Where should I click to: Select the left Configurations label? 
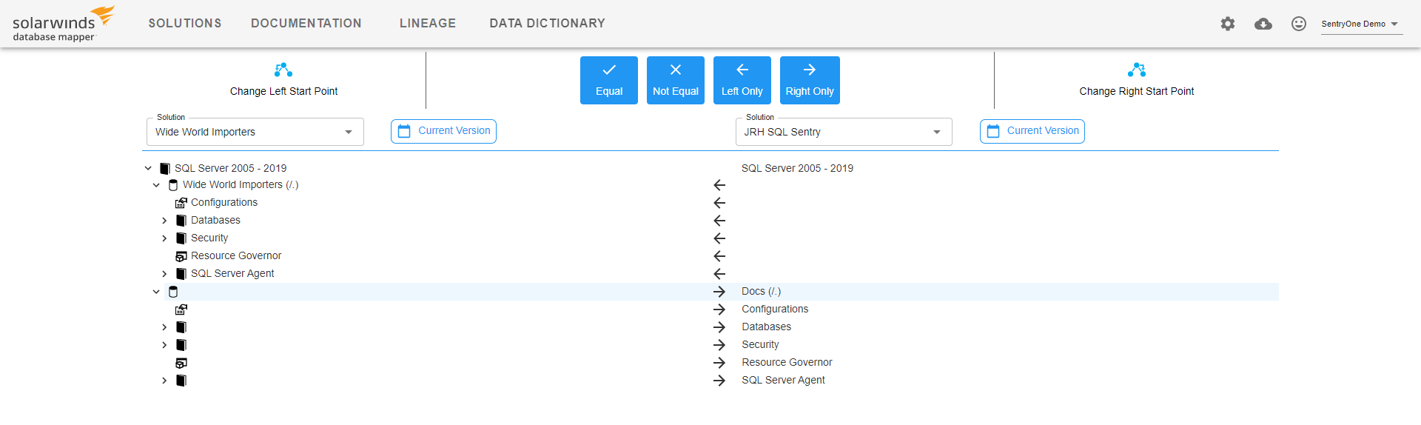pyautogui.click(x=224, y=203)
